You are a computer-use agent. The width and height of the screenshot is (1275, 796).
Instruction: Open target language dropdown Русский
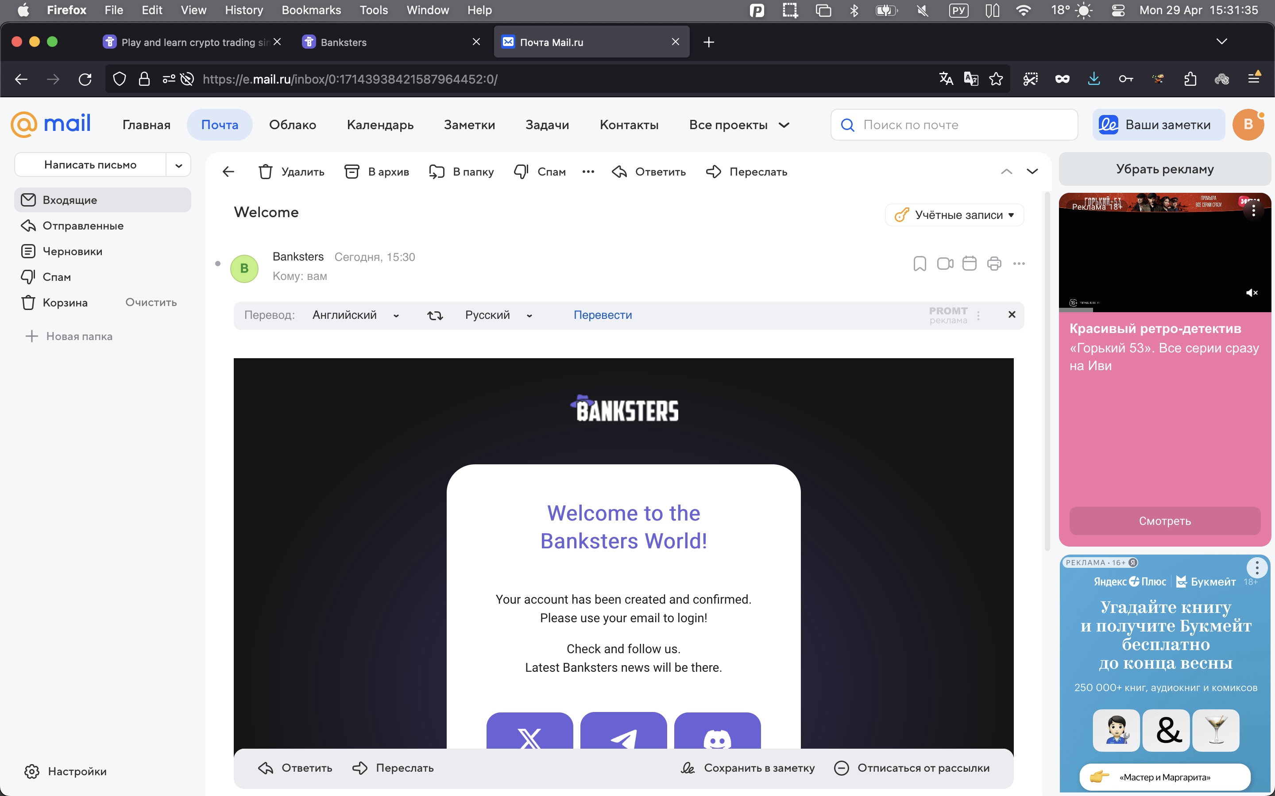coord(498,315)
